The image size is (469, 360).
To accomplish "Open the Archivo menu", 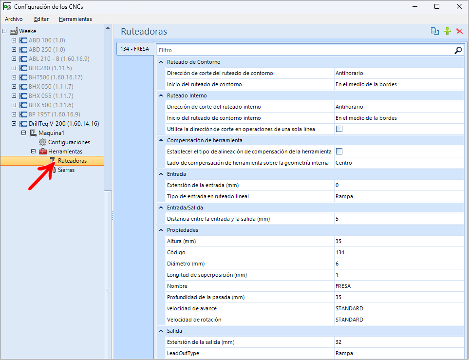I will 14,19.
